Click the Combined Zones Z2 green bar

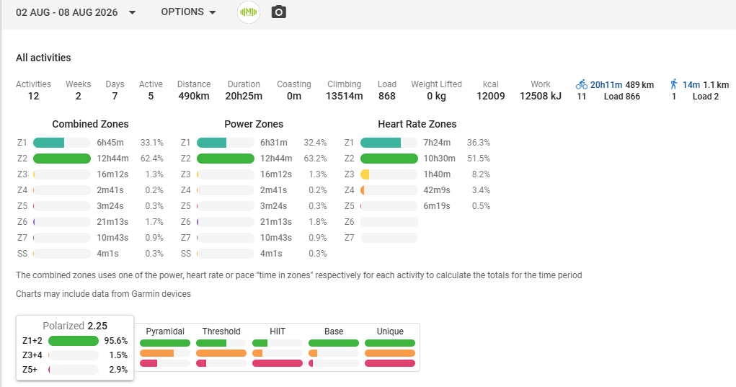[62, 159]
